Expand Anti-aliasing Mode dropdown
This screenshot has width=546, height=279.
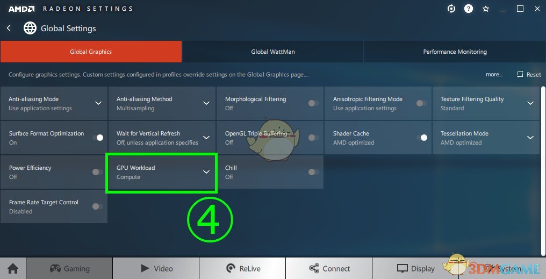point(98,103)
